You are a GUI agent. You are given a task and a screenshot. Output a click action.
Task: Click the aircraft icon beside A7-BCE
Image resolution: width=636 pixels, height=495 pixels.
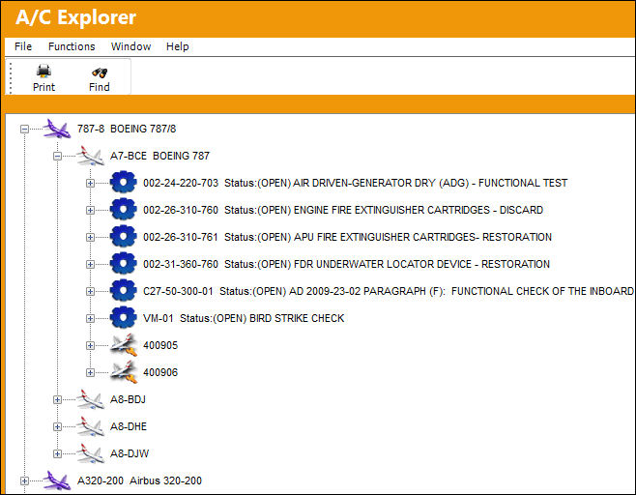pyautogui.click(x=91, y=156)
